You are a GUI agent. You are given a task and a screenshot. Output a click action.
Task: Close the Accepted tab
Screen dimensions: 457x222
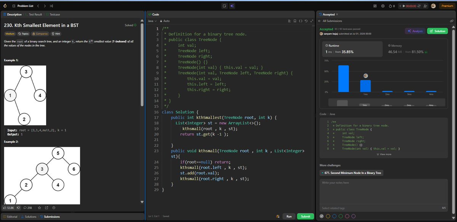337,14
